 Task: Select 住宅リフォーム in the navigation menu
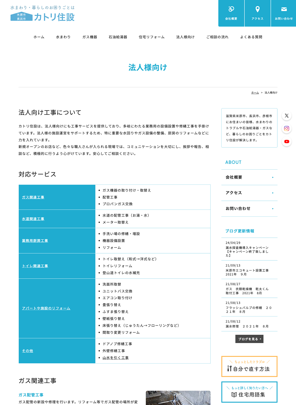coord(152,37)
